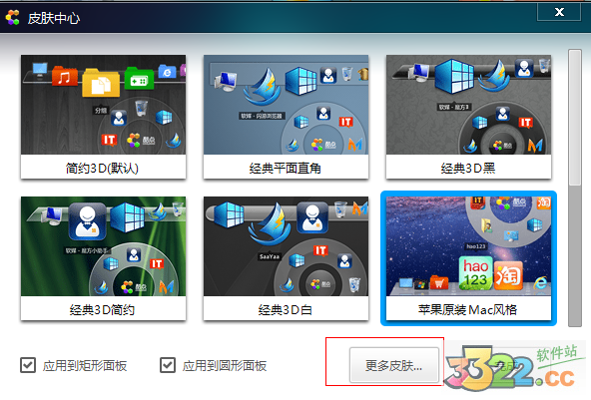
Task: Choose the 经典平面直角 skin preview
Action: [286, 117]
